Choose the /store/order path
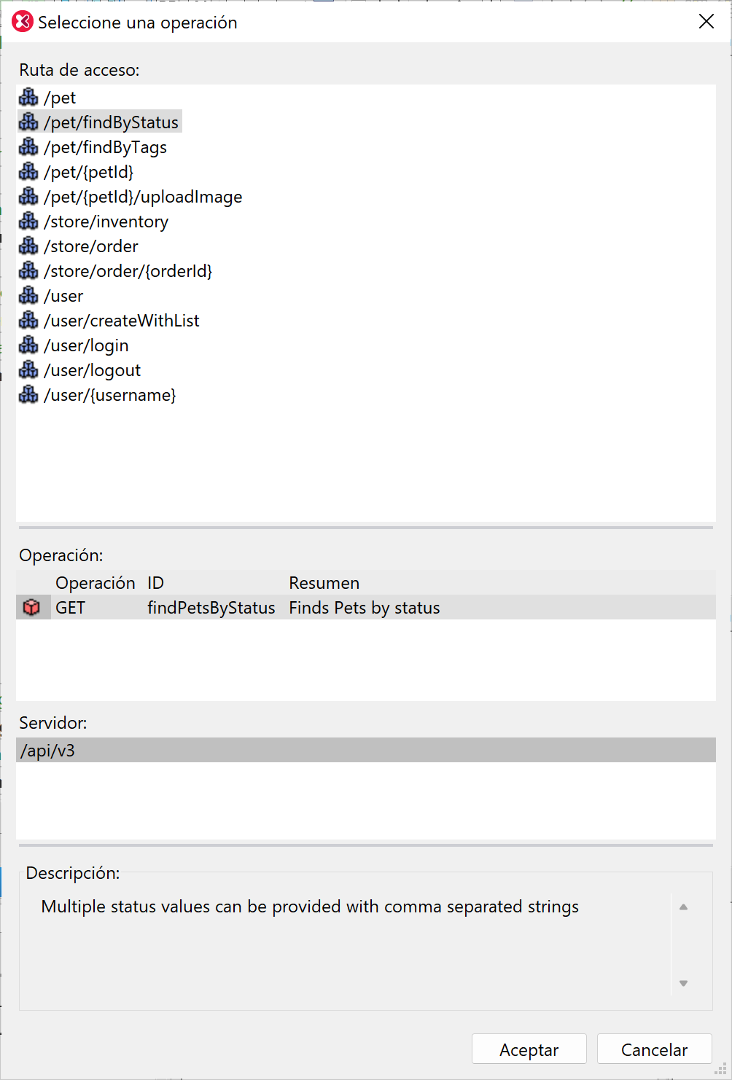The height and width of the screenshot is (1080, 732). point(90,246)
